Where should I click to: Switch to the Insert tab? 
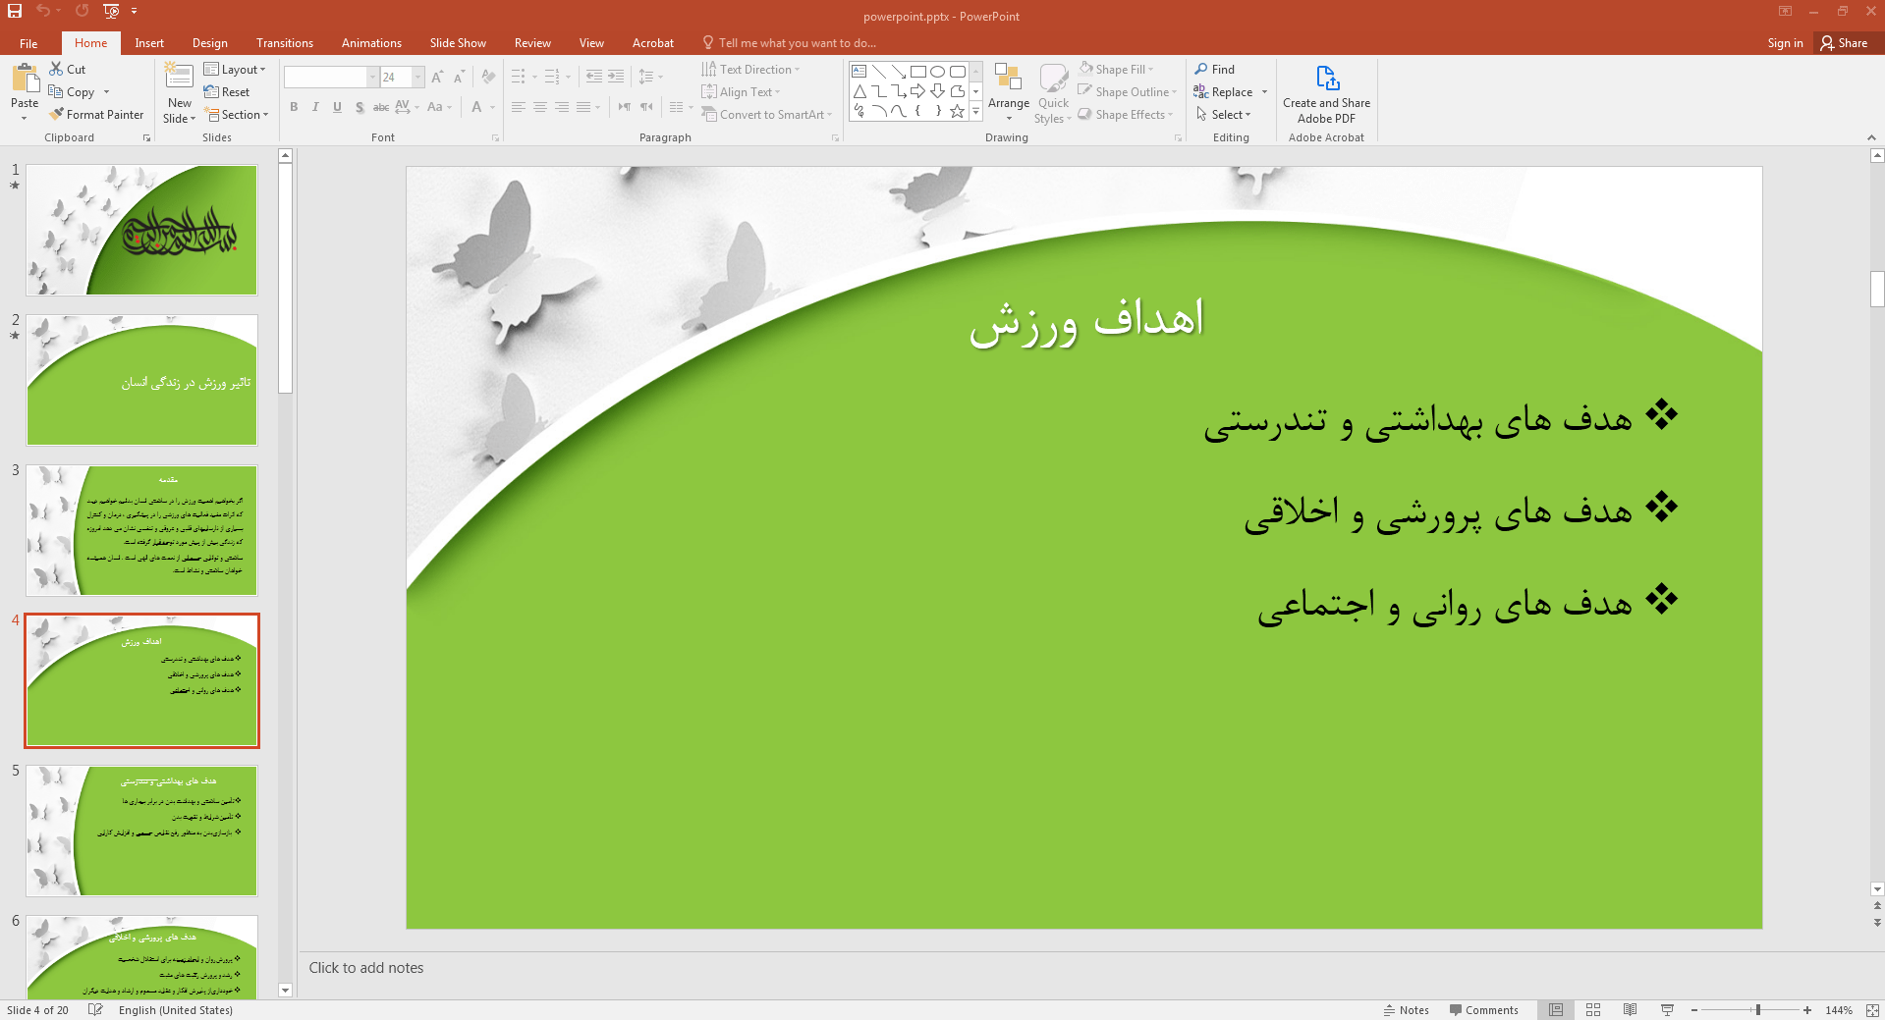[x=149, y=43]
